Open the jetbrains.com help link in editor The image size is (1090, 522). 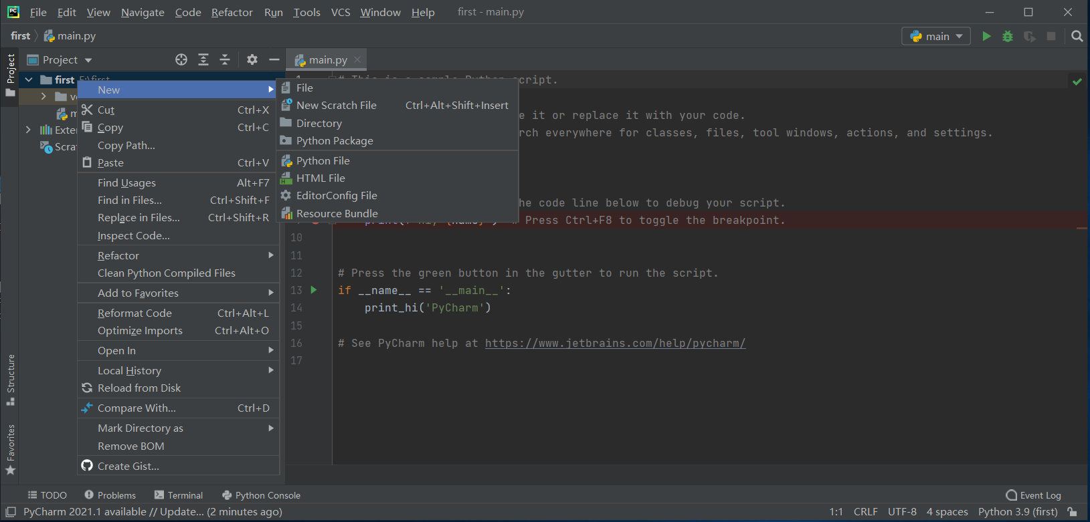tap(615, 343)
